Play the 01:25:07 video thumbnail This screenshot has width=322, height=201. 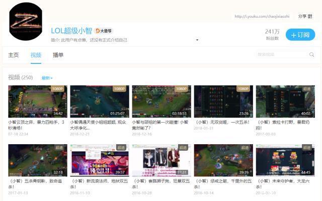100,102
